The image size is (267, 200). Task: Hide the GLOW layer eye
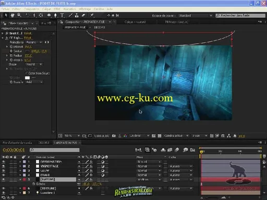pos(4,171)
